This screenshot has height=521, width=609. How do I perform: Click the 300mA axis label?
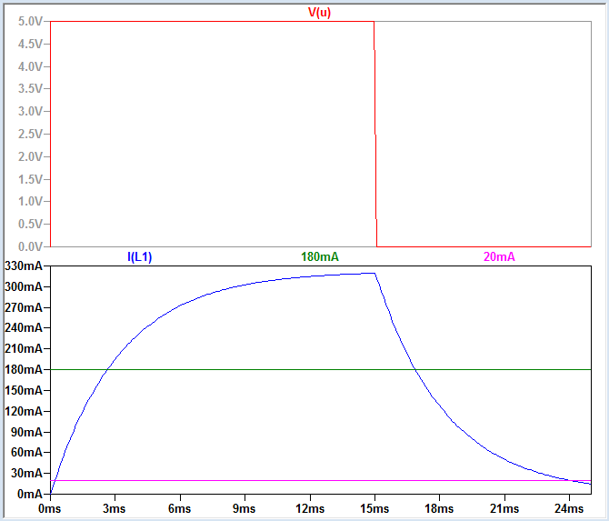[24, 286]
